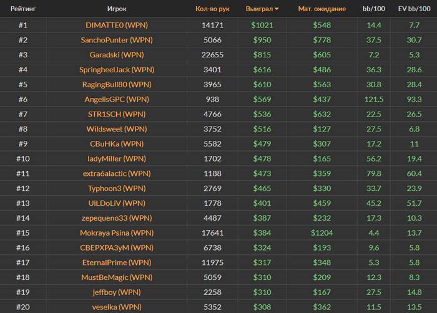Image resolution: width=437 pixels, height=313 pixels.
Task: Sort by Мат. ожидание column header
Action: [x=322, y=9]
